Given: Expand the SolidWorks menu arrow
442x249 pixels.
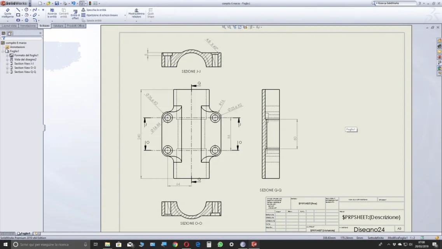Looking at the screenshot, I should pyautogui.click(x=30, y=4).
